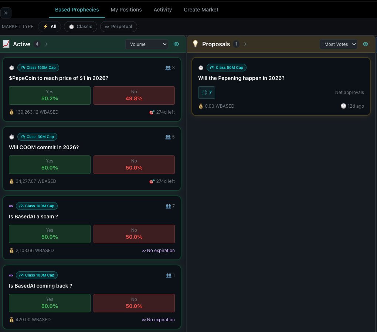377x332 pixels.
Task: Bet Yes on BasedAI scam market
Action: (x=50, y=234)
